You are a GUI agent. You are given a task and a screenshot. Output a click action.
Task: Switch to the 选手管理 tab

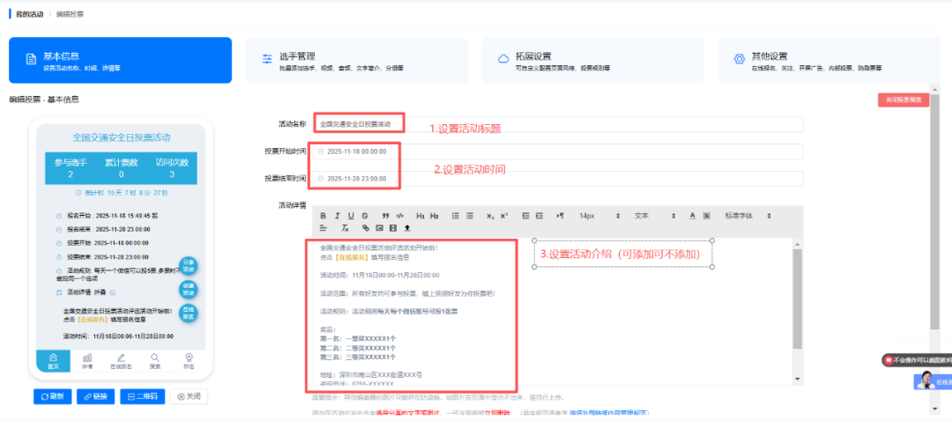click(x=356, y=60)
